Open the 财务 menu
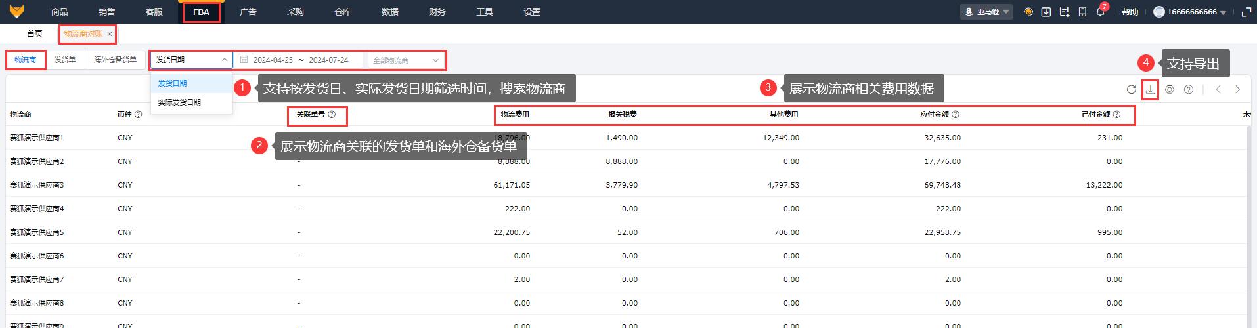The width and height of the screenshot is (1257, 328). point(437,12)
